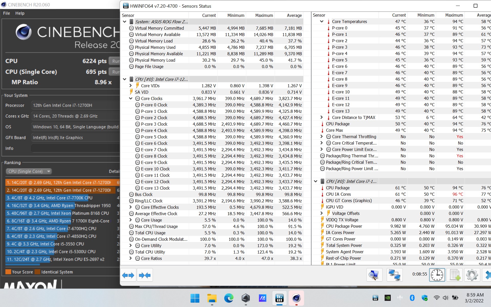Click the Cinebench sphere logo icon

pyautogui.click(x=24, y=32)
